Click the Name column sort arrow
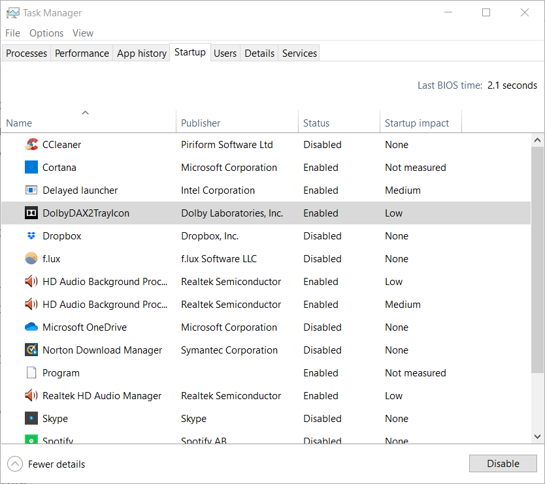The width and height of the screenshot is (545, 484). pos(85,113)
